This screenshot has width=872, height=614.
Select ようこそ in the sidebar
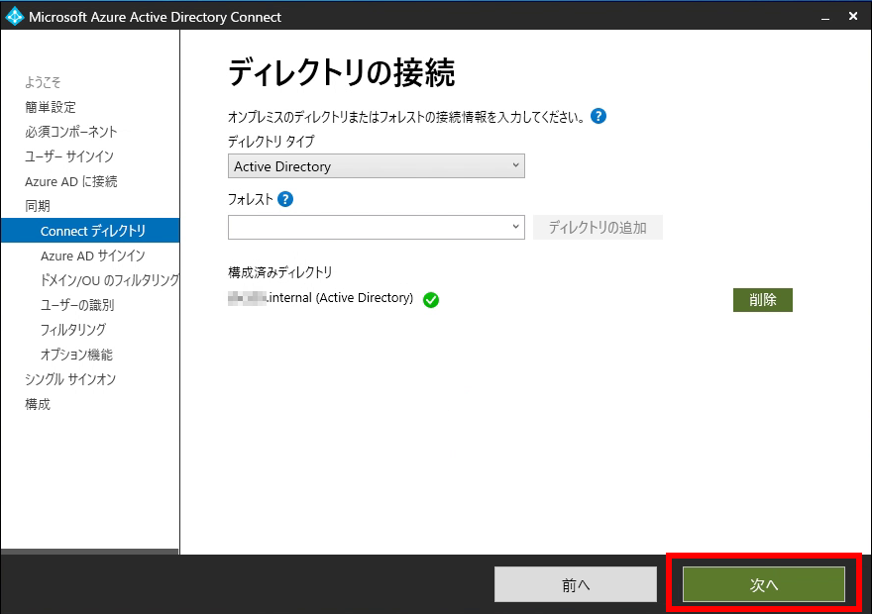(43, 82)
